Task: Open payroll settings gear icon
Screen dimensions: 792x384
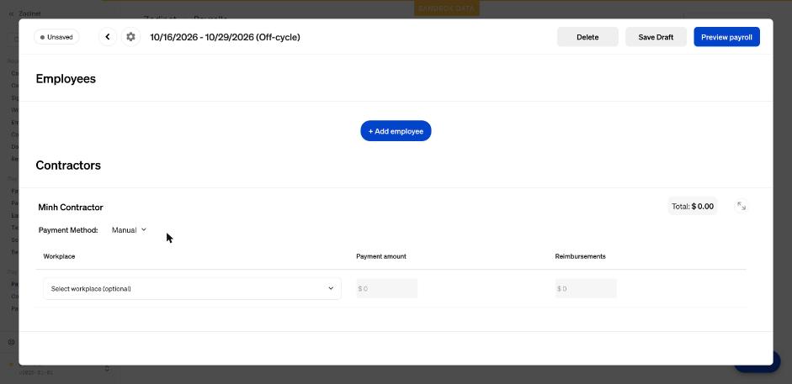Action: (130, 37)
